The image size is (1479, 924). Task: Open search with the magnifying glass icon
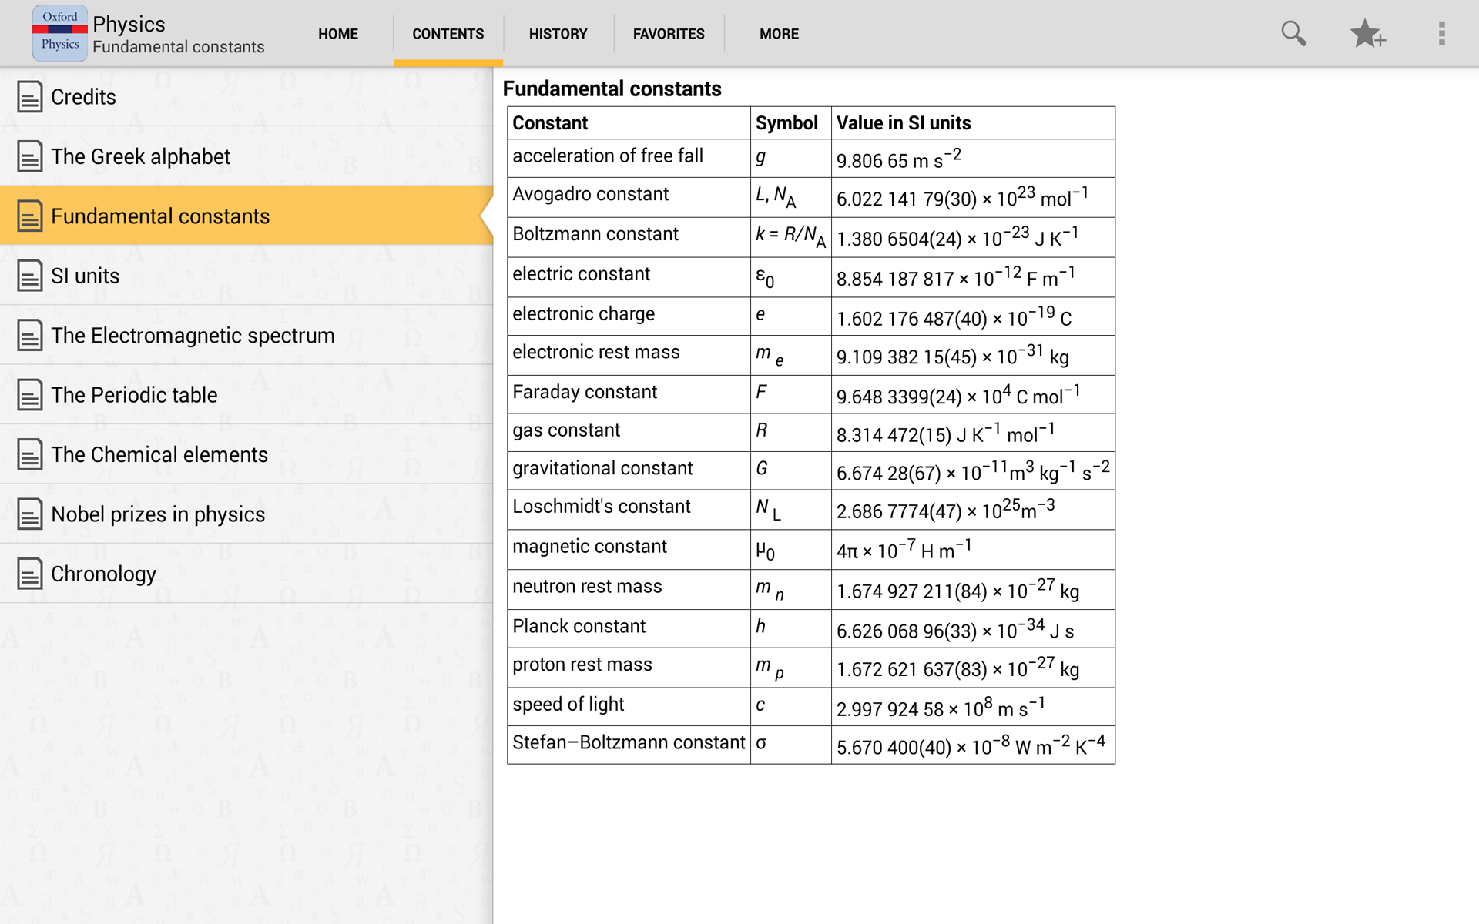[1293, 33]
